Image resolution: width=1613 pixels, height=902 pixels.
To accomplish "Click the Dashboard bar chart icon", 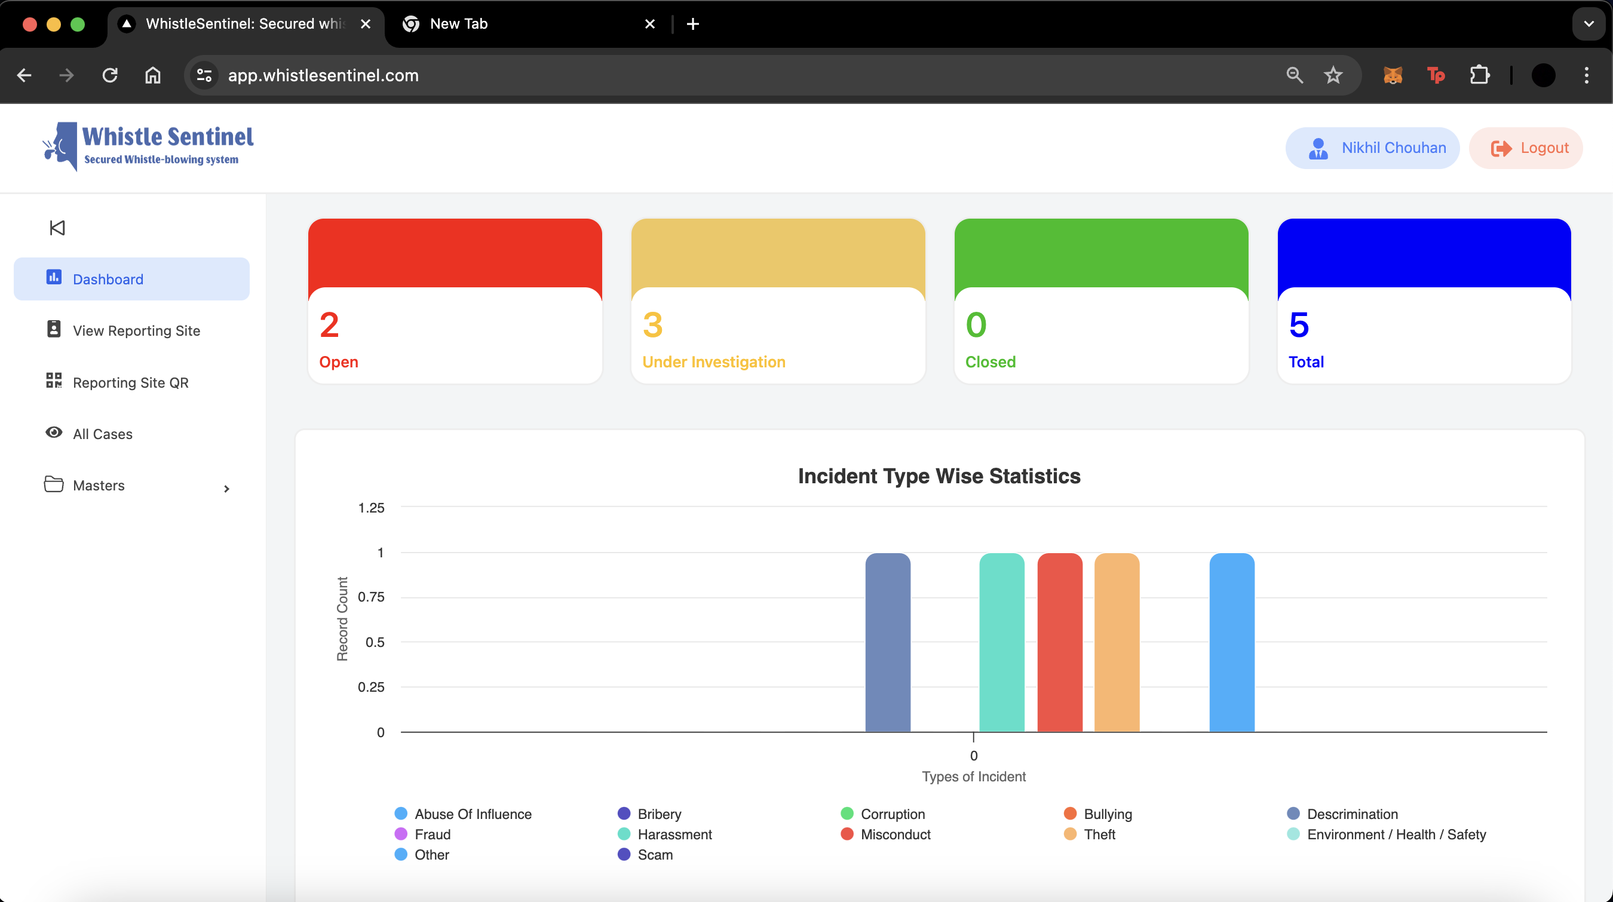I will pos(54,277).
